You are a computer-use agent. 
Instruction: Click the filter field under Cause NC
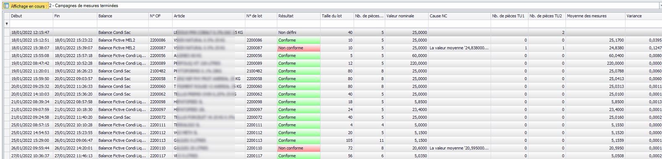coord(459,24)
